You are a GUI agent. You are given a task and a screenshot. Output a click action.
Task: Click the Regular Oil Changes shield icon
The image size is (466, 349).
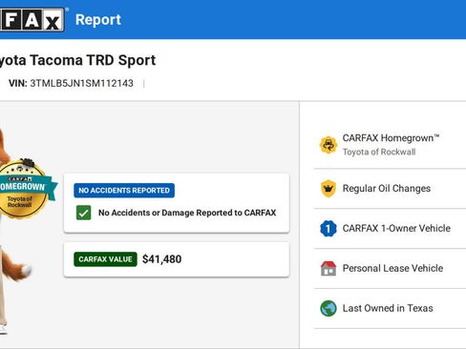(x=328, y=189)
